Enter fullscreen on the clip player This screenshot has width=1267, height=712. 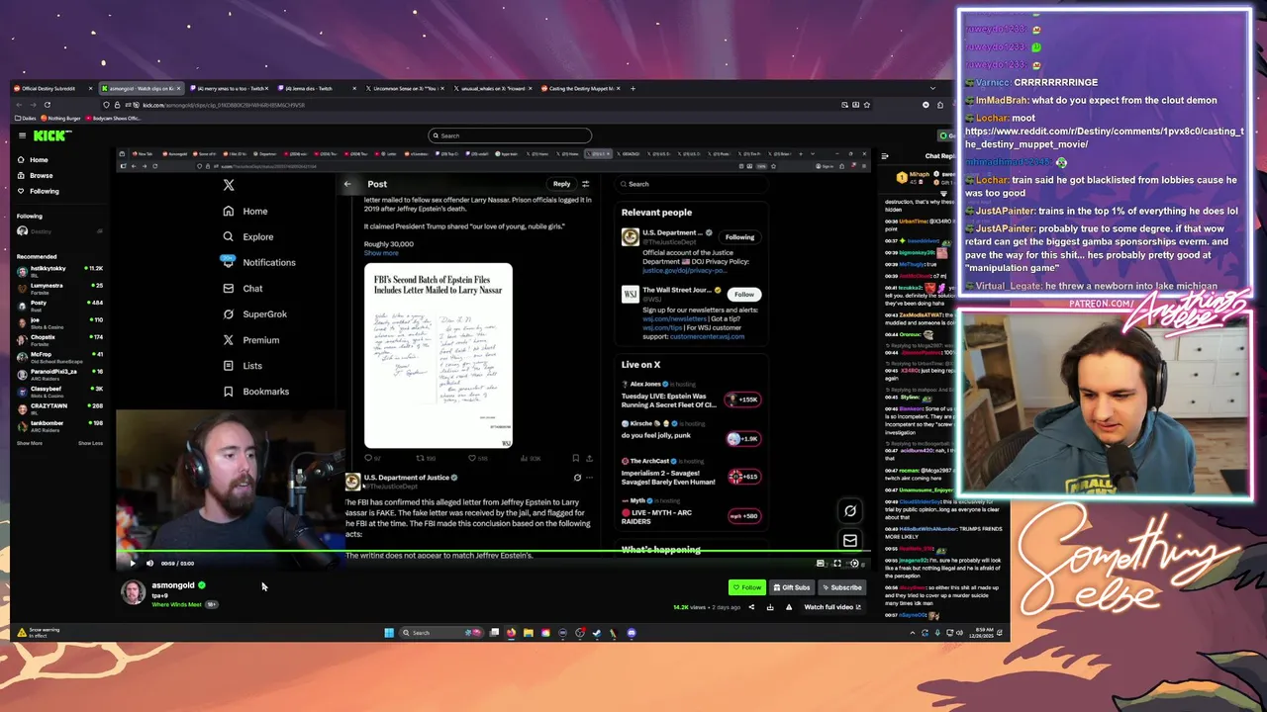click(x=836, y=563)
